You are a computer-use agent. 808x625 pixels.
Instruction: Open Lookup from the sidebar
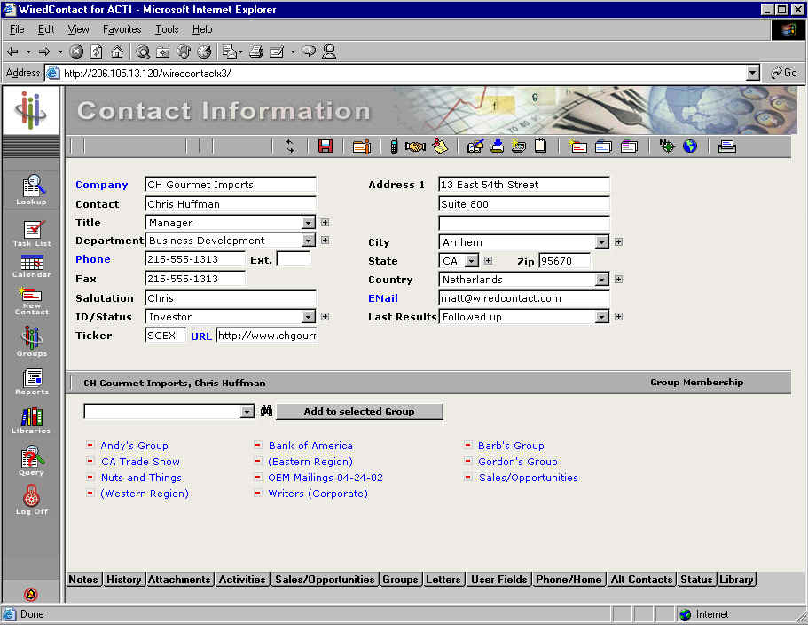[31, 190]
